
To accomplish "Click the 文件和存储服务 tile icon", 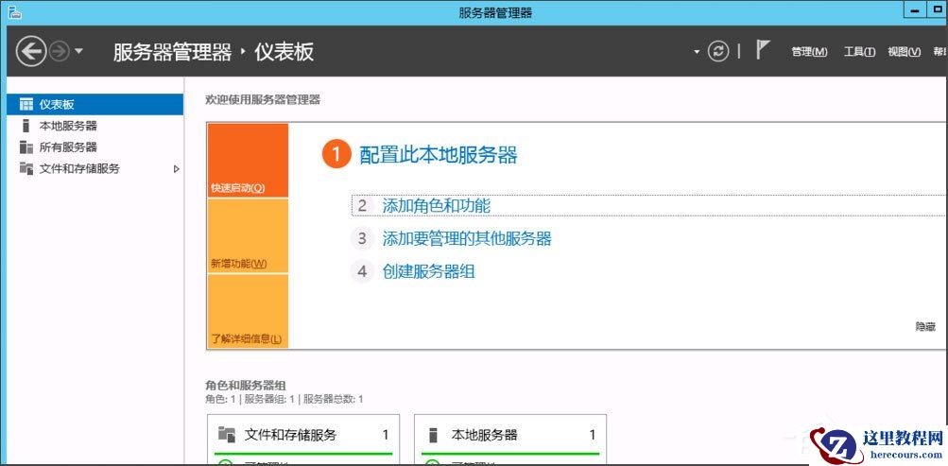I will coord(227,435).
